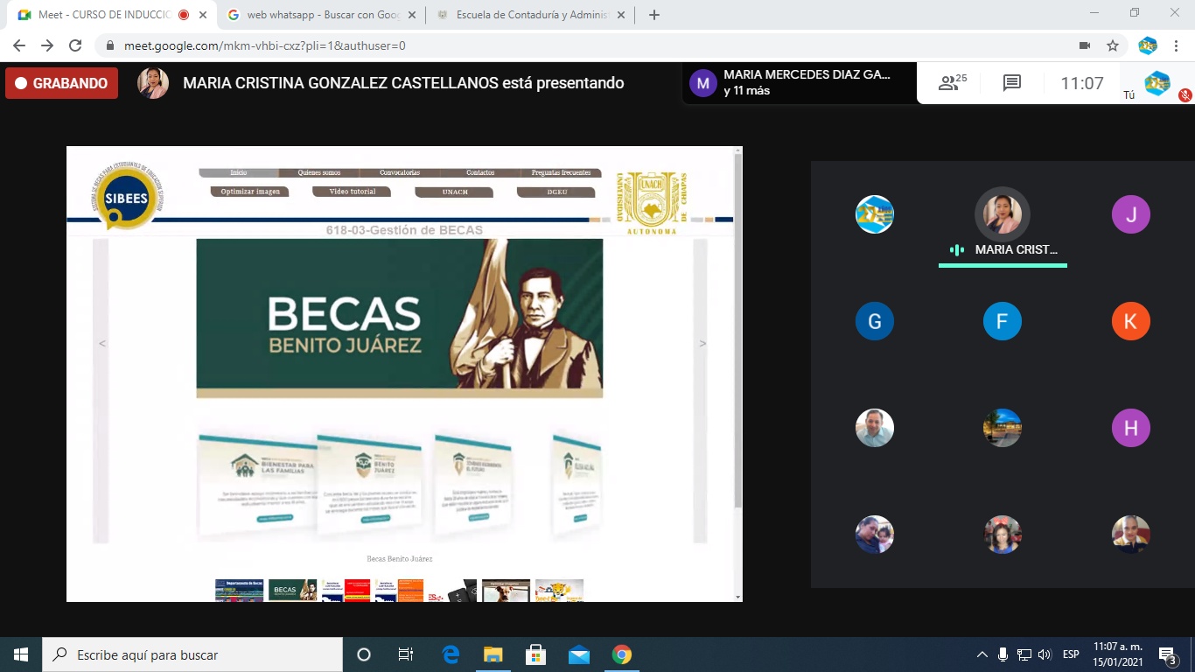
Task: Bookmark this page with star icon
Action: pyautogui.click(x=1113, y=45)
